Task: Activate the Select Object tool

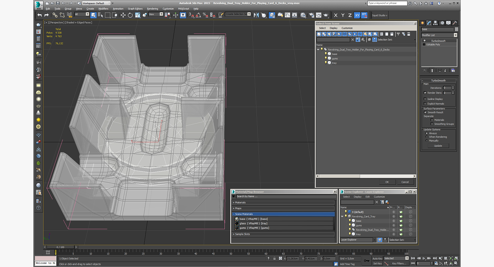Action: pyautogui.click(x=93, y=15)
